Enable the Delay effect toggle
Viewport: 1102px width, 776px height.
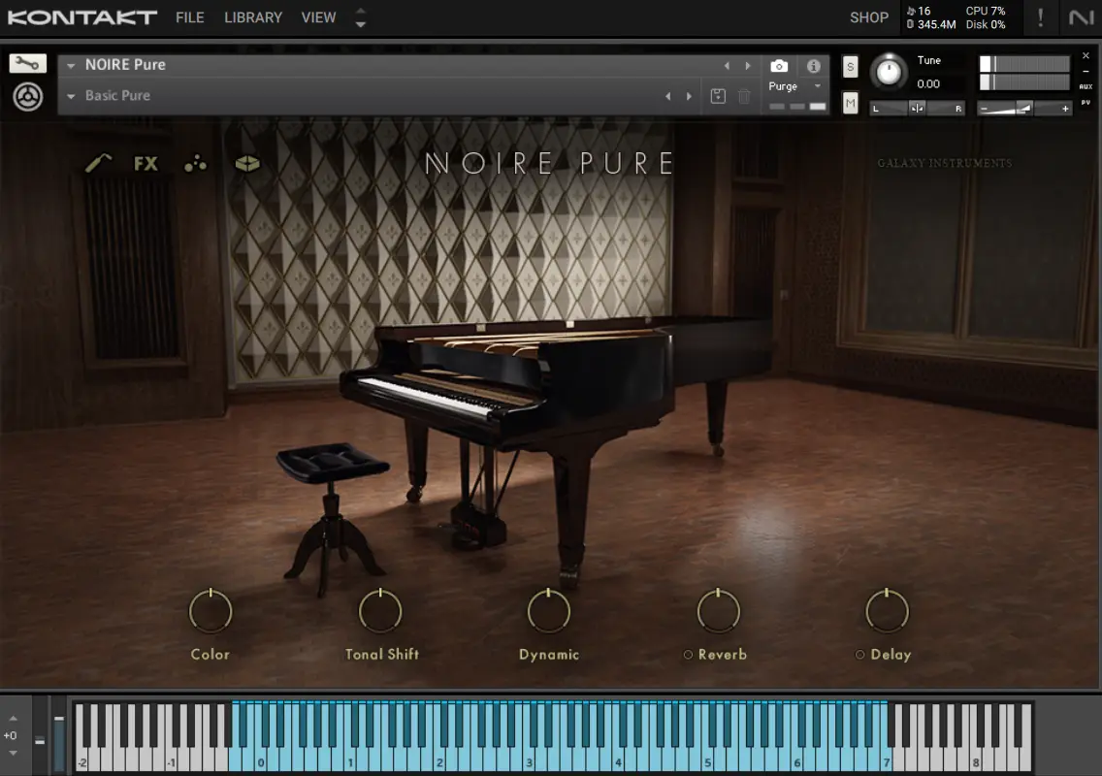point(859,655)
